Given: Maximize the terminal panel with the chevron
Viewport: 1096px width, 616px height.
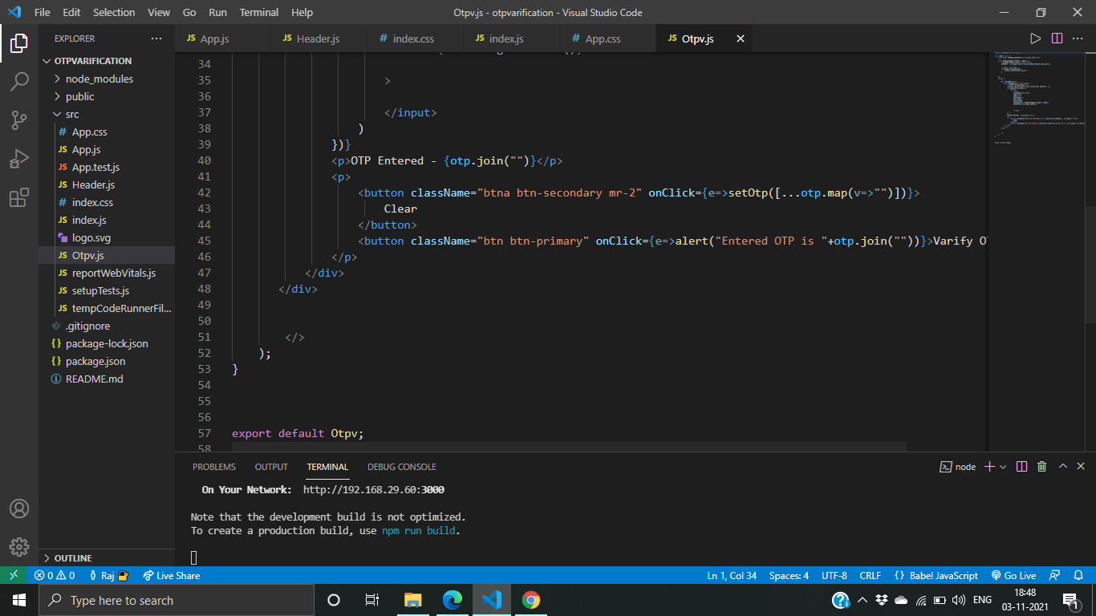Looking at the screenshot, I should [1062, 466].
